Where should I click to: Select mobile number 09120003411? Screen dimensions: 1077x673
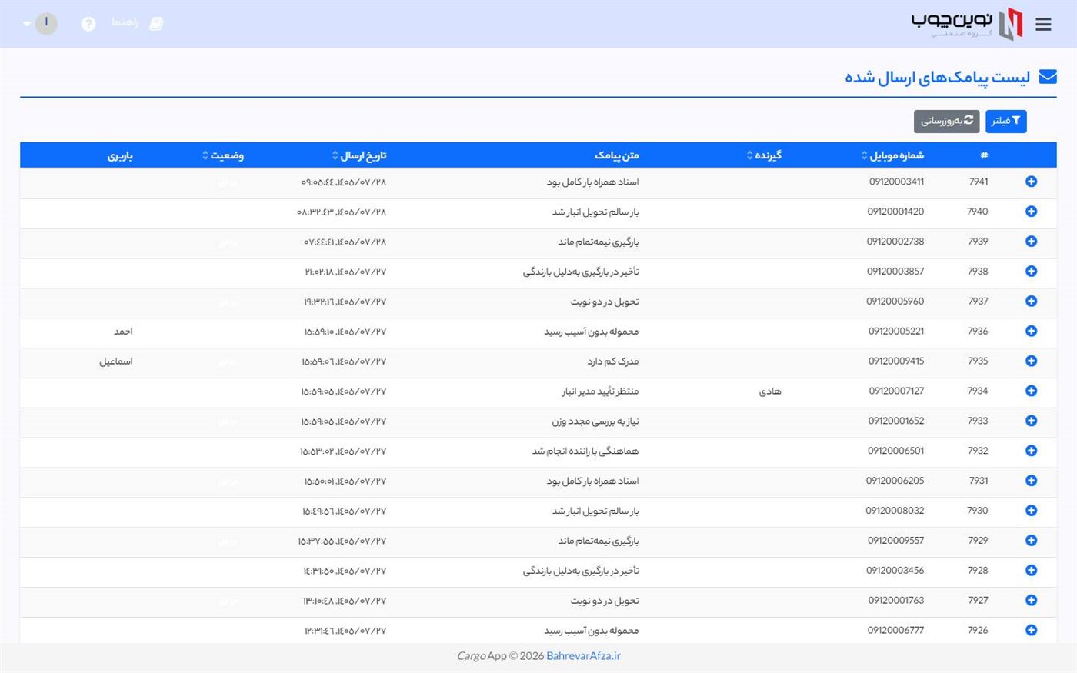coord(896,182)
